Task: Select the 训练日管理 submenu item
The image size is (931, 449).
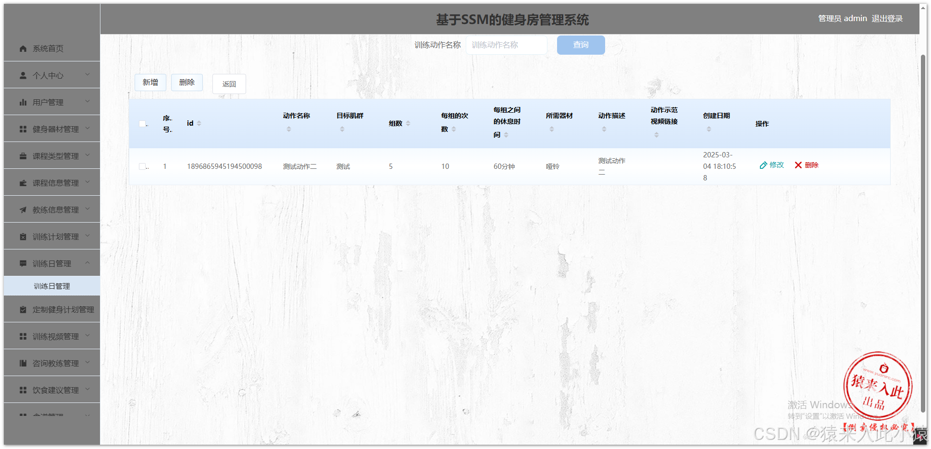Action: tap(52, 286)
